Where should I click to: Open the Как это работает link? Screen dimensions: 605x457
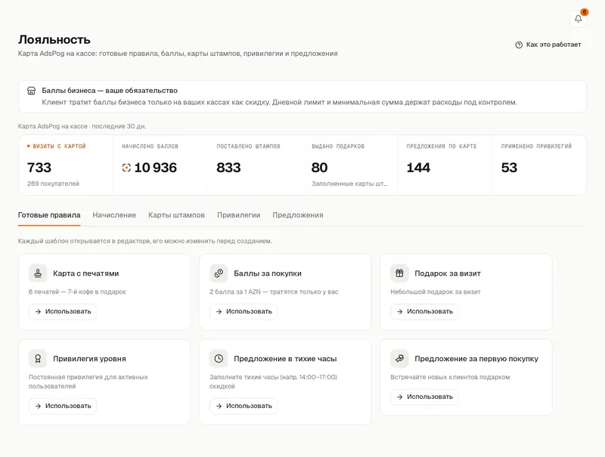(x=548, y=45)
